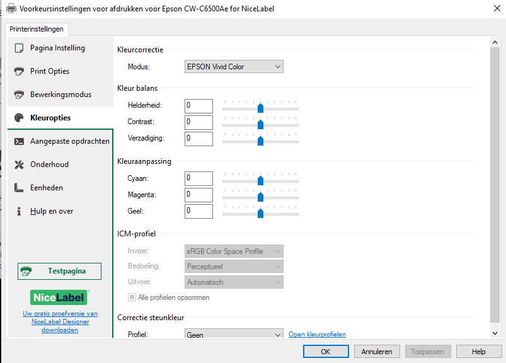
Task: Click the Help button
Action: pyautogui.click(x=478, y=352)
